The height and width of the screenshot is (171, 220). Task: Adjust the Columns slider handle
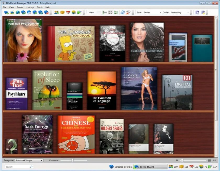click(x=73, y=160)
